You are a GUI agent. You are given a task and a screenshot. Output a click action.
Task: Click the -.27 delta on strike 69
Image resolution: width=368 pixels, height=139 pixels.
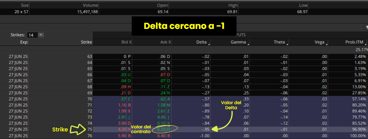(x=206, y=93)
